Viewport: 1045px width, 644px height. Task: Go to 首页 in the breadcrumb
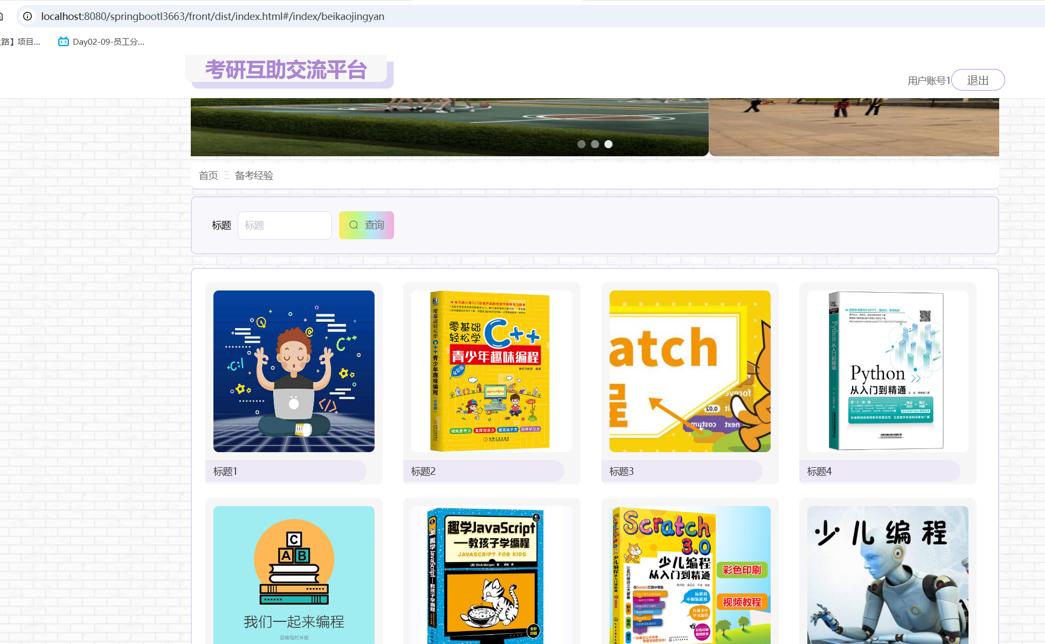208,176
